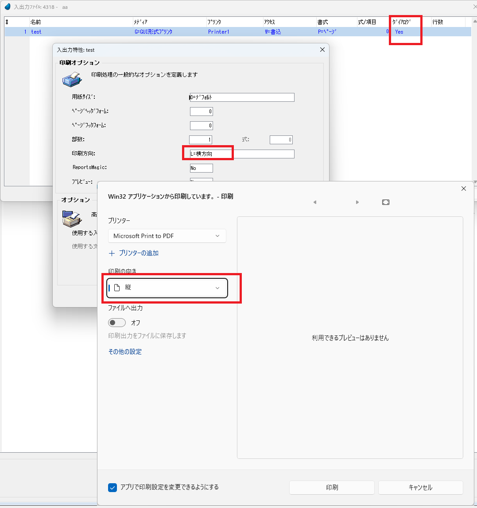Viewport: 477px width, 508px height.
Task: Expand the 印刷の向き orientation dropdown
Action: (167, 288)
